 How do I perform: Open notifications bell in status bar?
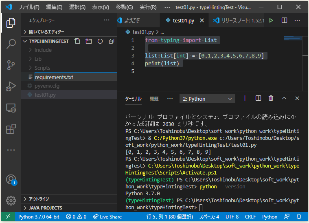tap(299, 217)
